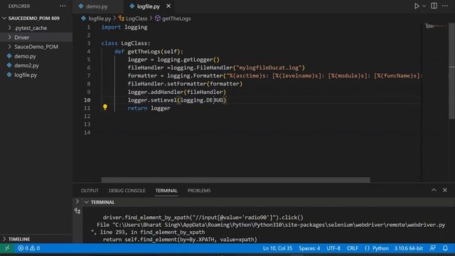
Task: Open the OUTPUT panel tab
Action: click(x=90, y=191)
